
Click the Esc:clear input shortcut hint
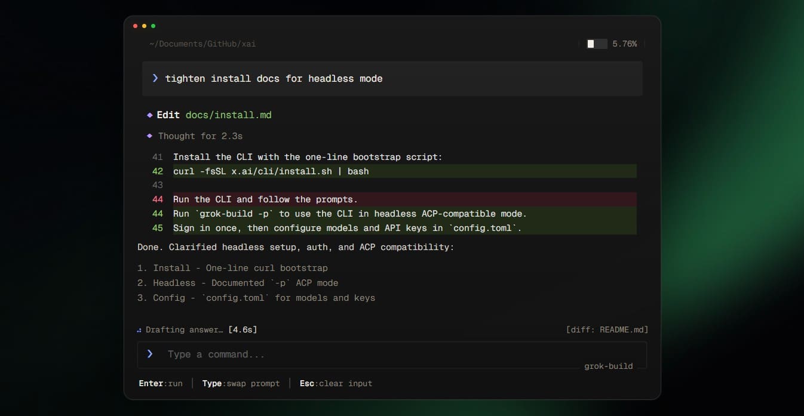click(336, 383)
